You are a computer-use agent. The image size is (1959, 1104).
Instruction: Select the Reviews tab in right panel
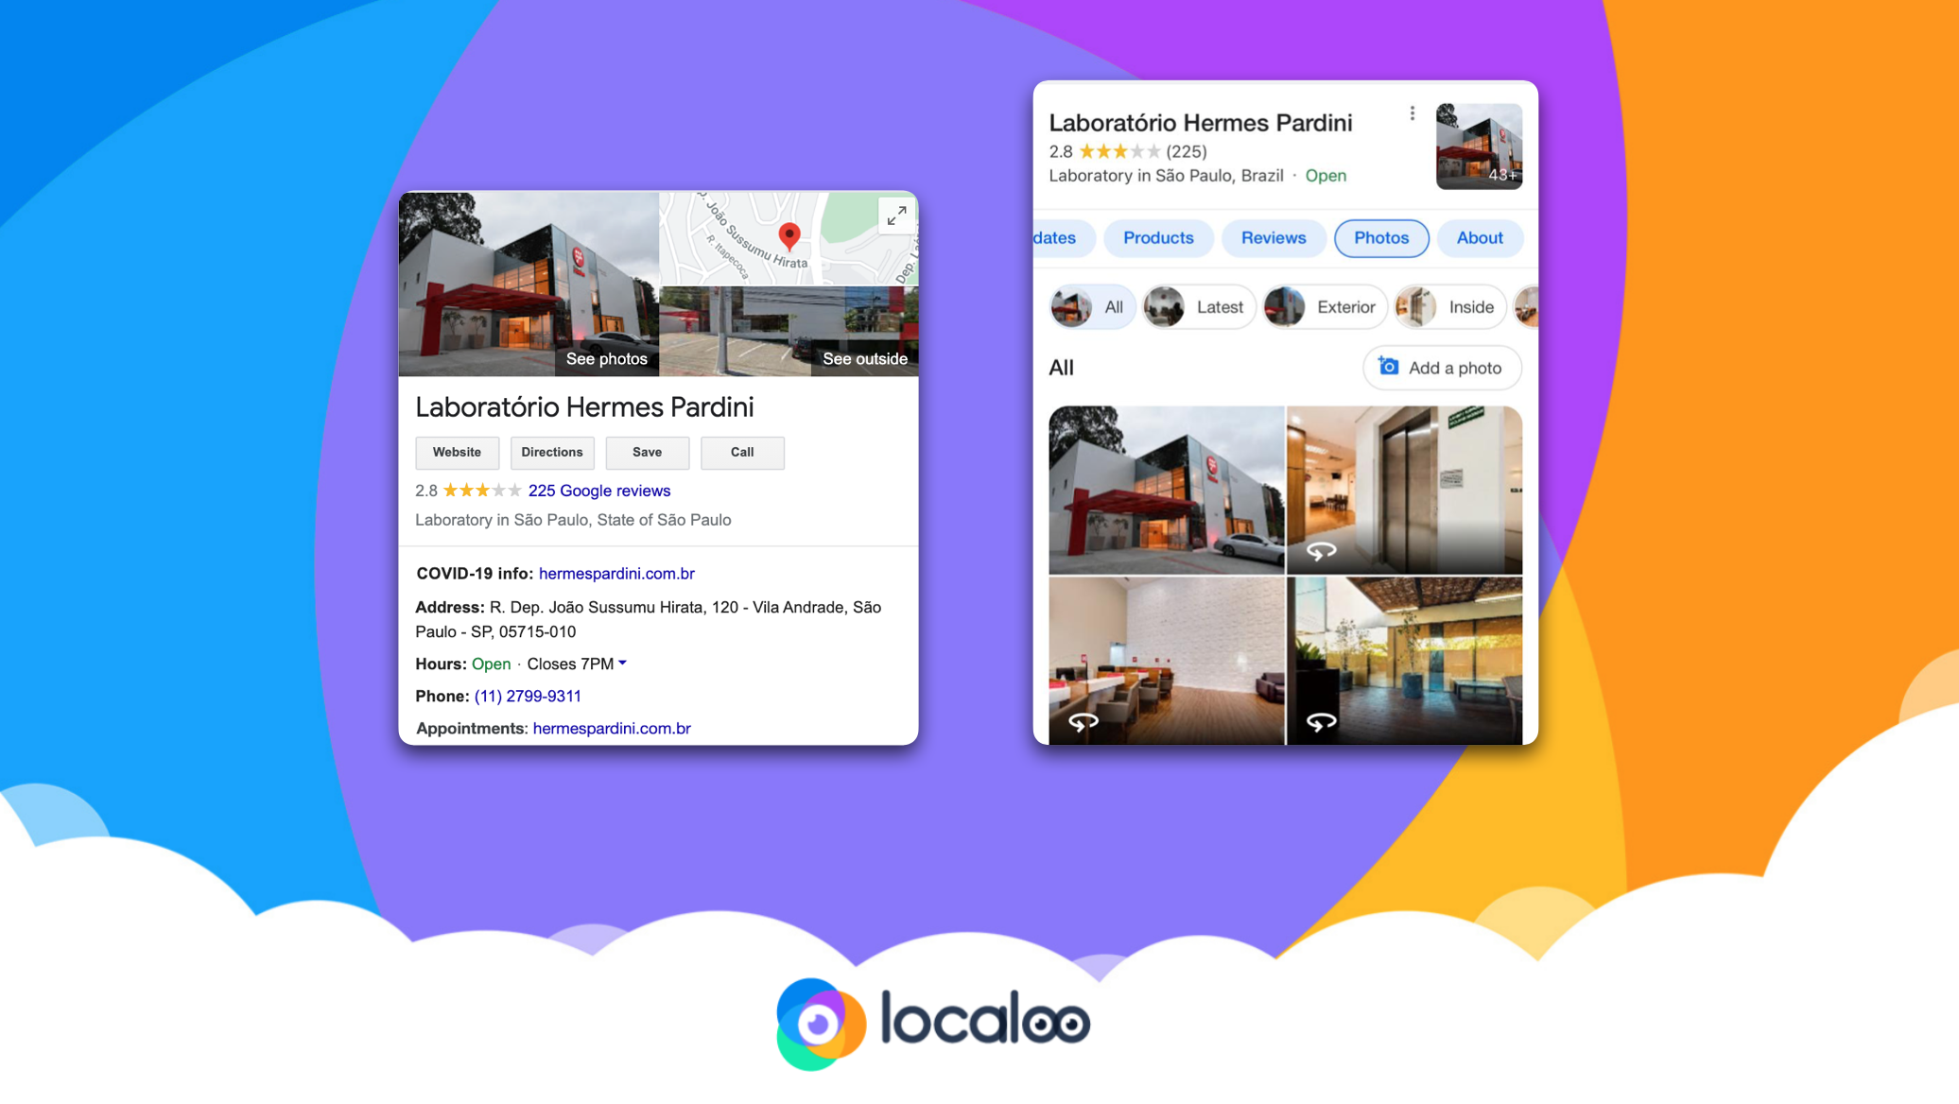(1273, 238)
